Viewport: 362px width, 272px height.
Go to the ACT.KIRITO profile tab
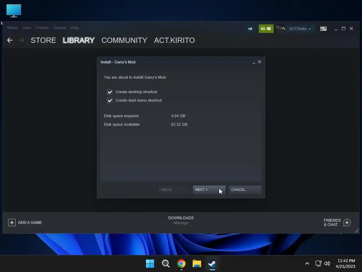(174, 40)
